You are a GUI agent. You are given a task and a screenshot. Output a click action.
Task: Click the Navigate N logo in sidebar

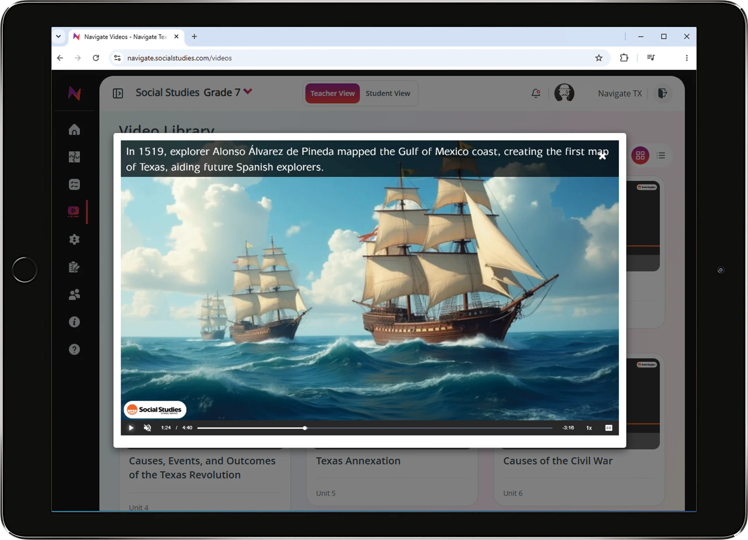[x=74, y=93]
